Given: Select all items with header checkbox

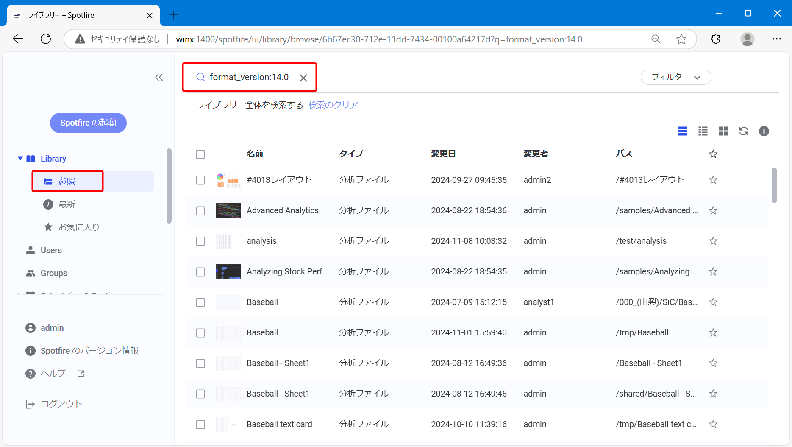Looking at the screenshot, I should coord(200,154).
